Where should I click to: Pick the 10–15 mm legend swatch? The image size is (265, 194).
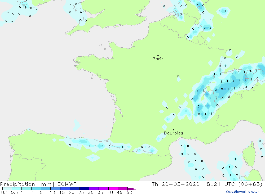point(55,189)
